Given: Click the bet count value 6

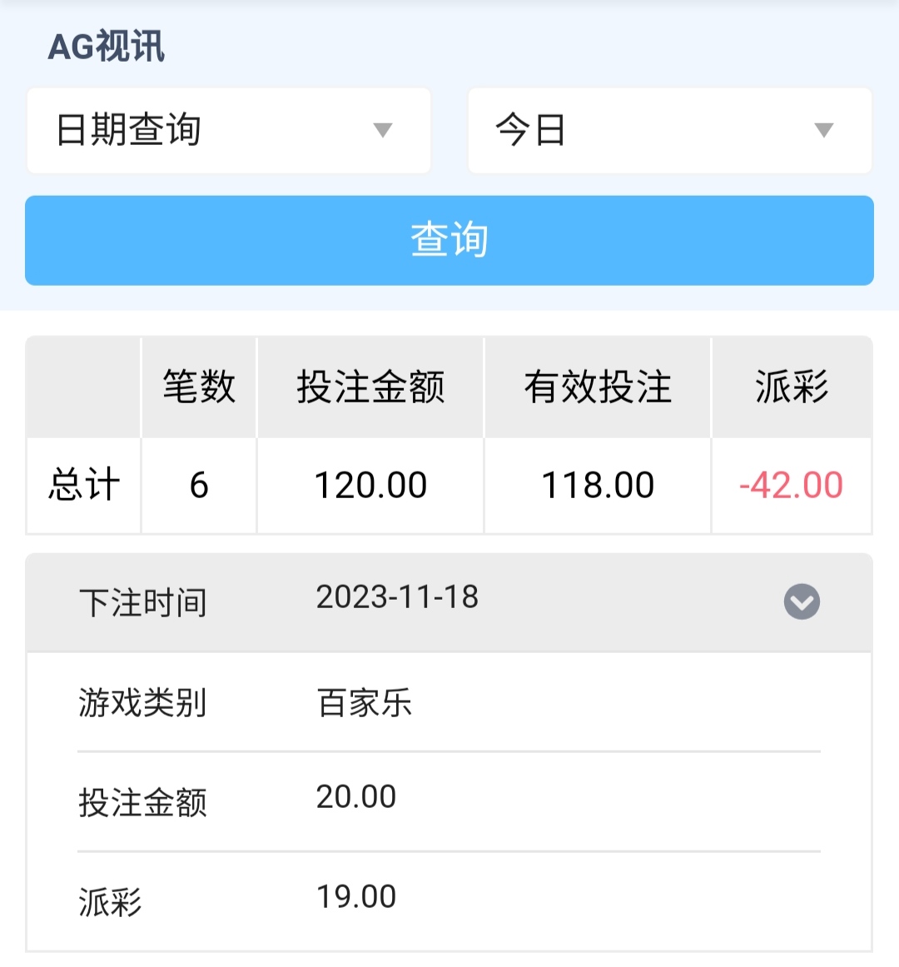Looking at the screenshot, I should click(199, 485).
